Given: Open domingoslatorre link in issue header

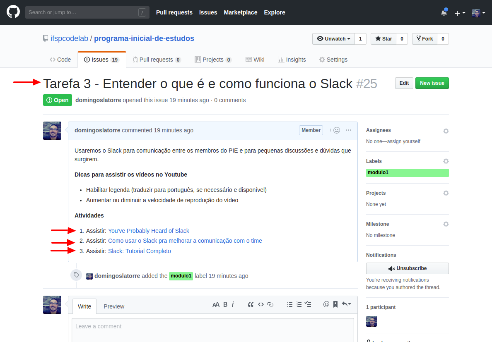Looking at the screenshot, I should (98, 100).
